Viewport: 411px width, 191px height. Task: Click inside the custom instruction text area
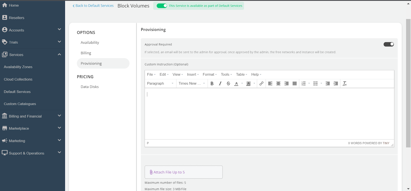click(x=269, y=114)
